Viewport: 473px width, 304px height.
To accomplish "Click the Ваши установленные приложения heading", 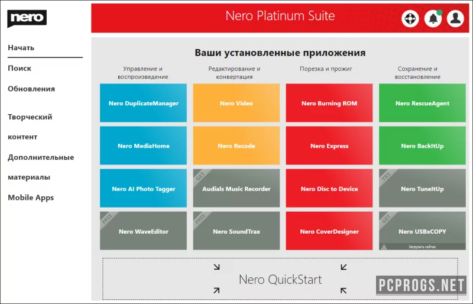I will pyautogui.click(x=280, y=53).
